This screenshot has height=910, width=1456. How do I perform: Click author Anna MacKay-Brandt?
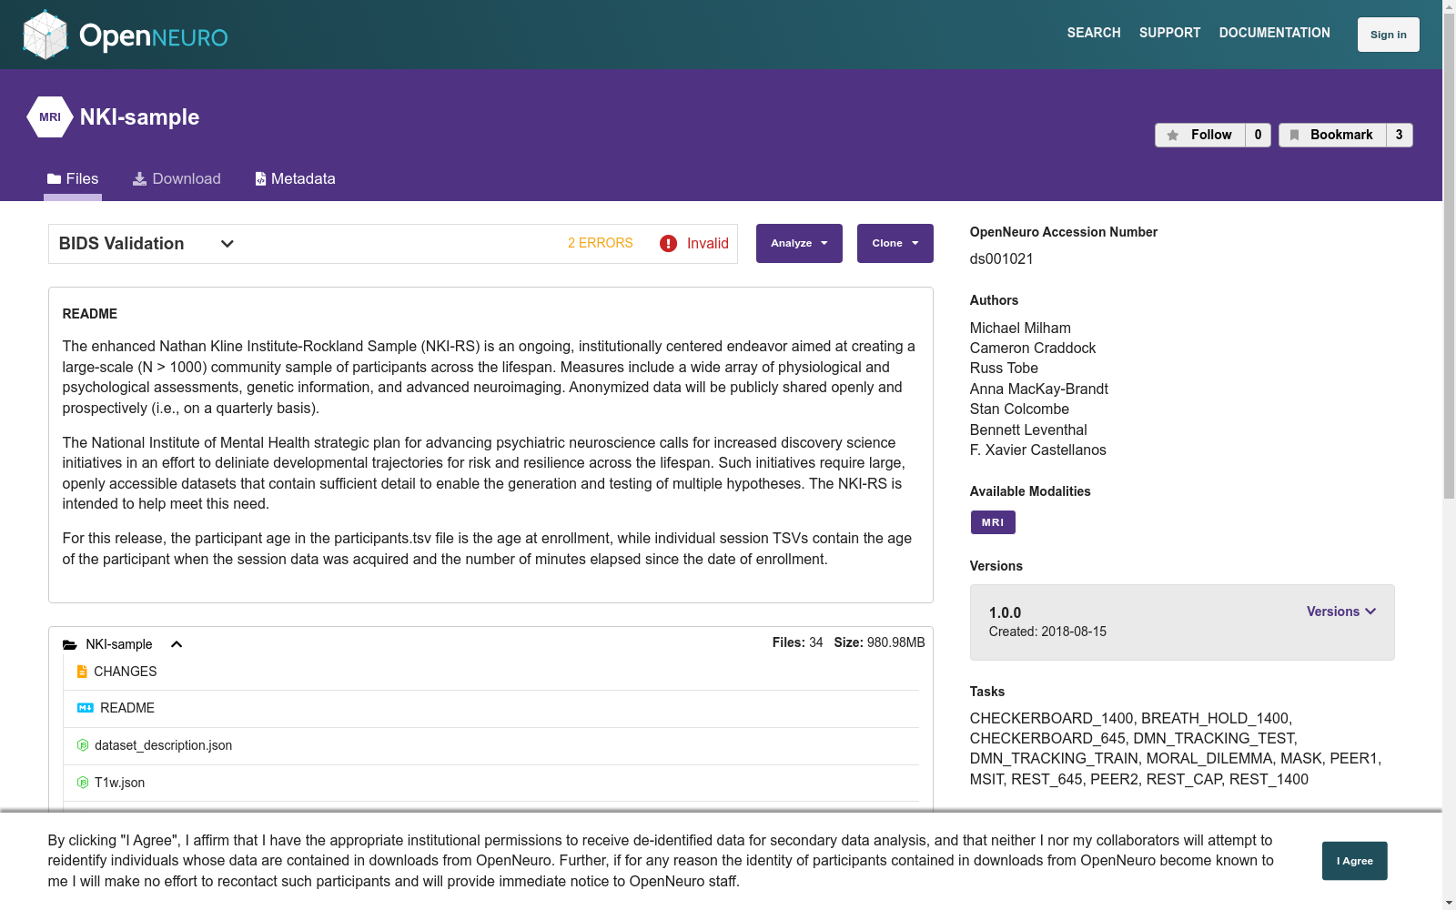click(1039, 389)
